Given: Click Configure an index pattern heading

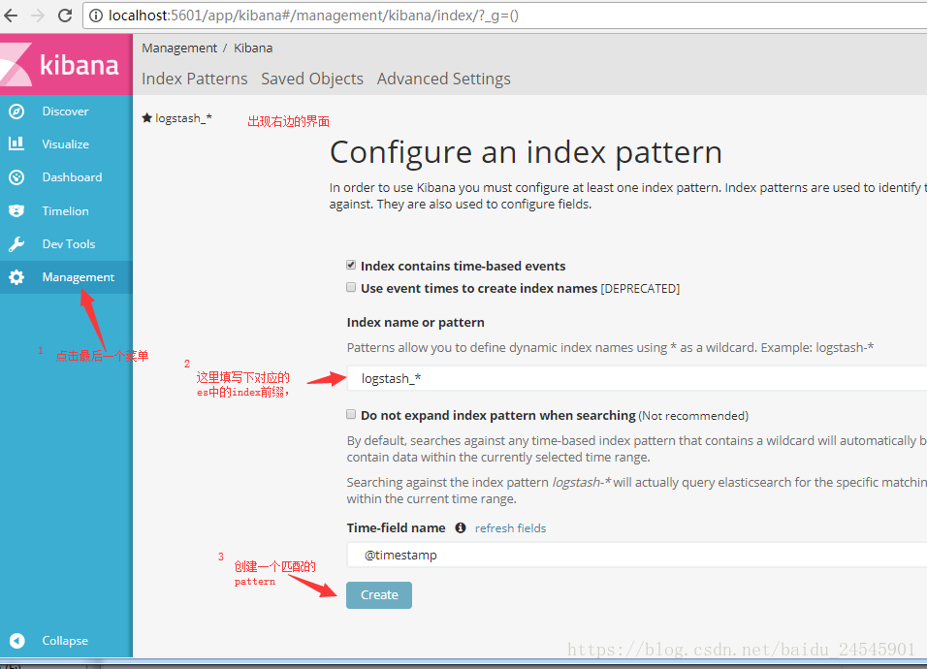Looking at the screenshot, I should (527, 152).
